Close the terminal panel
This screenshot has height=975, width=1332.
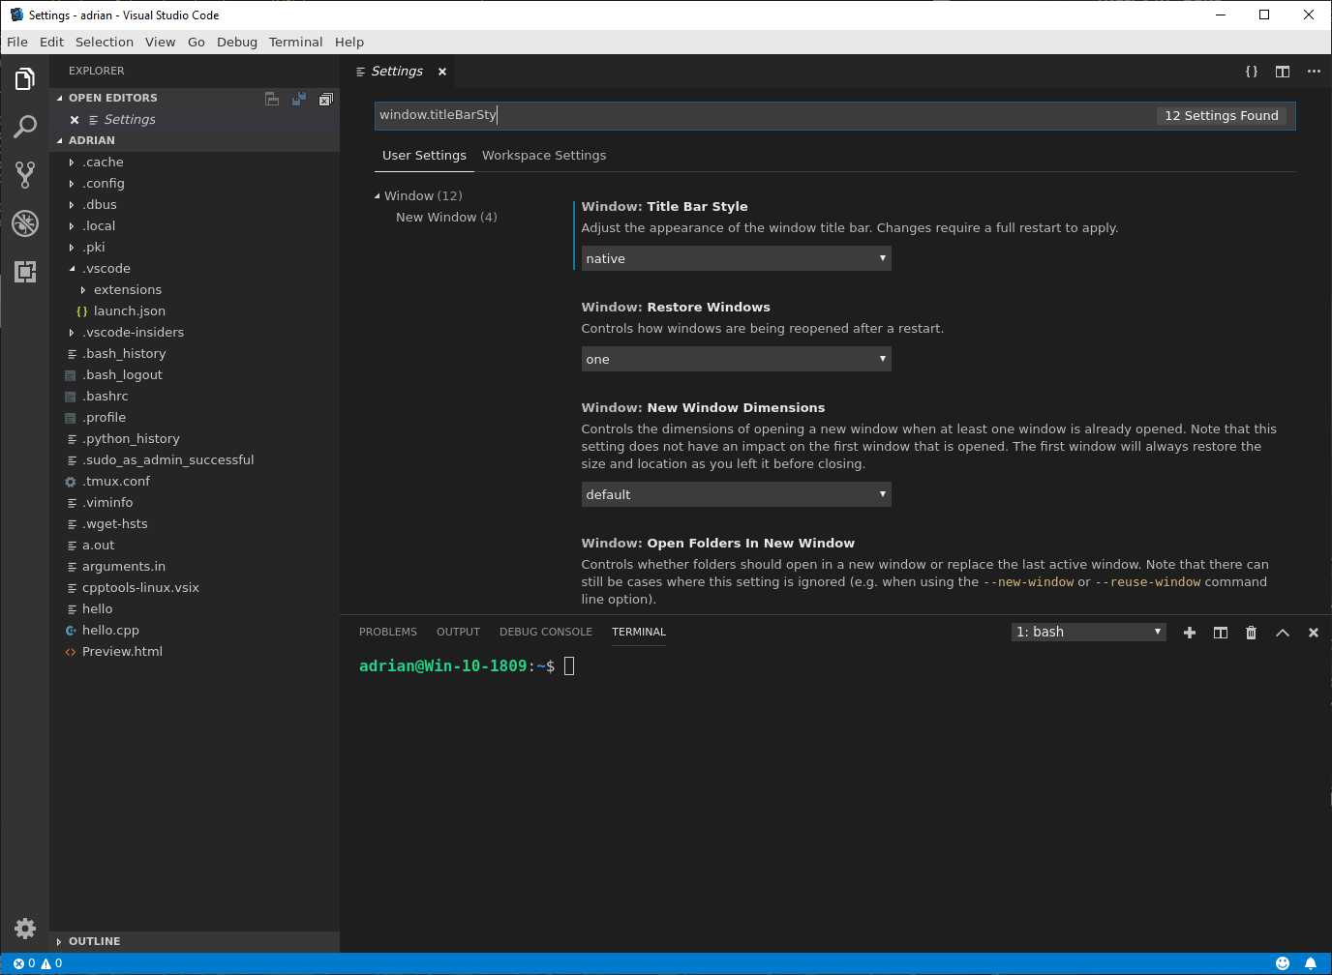[x=1314, y=633]
